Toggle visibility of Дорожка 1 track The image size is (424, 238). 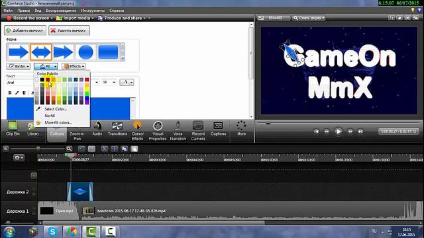point(34,208)
